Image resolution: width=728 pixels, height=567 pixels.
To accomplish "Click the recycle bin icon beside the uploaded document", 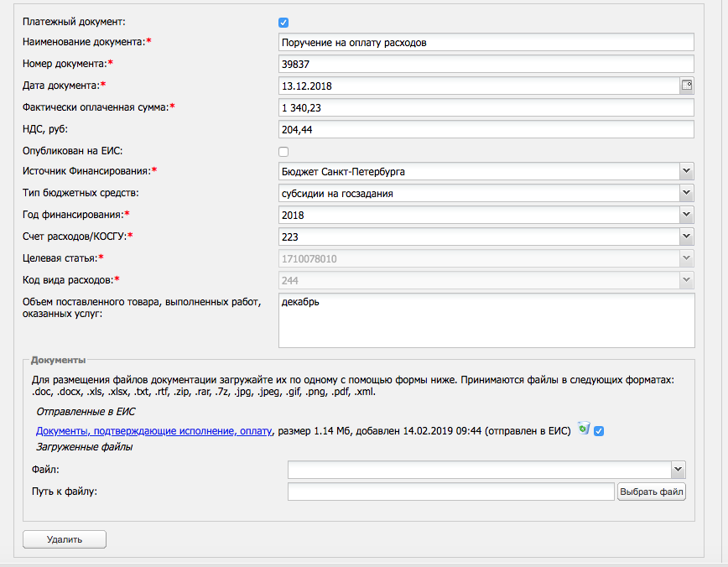I will click(x=584, y=428).
